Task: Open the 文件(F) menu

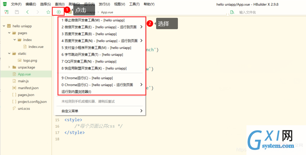Action: (16, 4)
